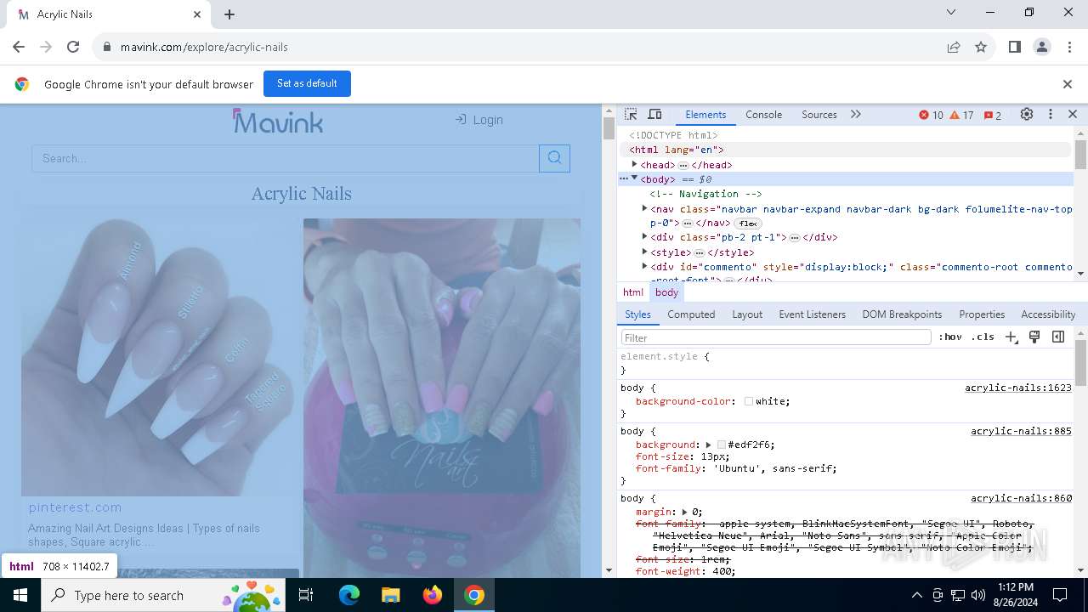
Task: Click the Login link
Action: (479, 120)
